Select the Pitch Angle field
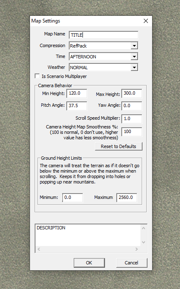 click(x=77, y=106)
